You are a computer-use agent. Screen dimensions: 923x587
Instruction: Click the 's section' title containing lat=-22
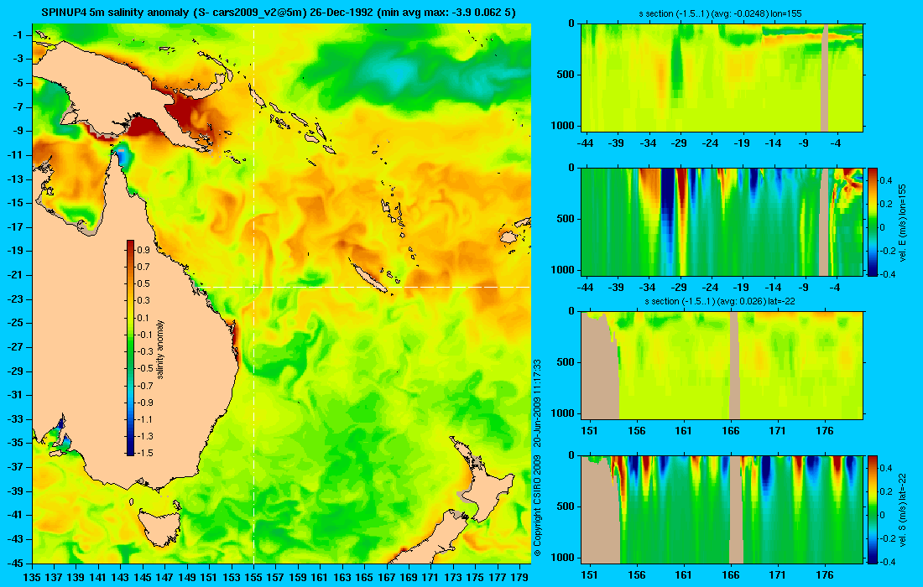721,301
